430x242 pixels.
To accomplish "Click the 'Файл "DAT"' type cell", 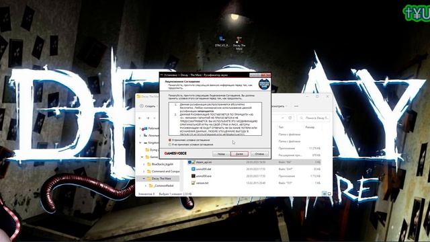I will click(x=286, y=169).
